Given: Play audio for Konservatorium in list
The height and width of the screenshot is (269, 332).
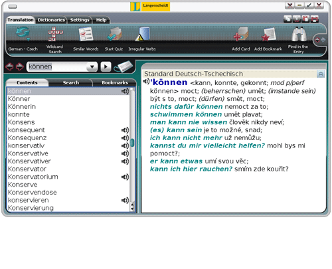Looking at the screenshot, I should tap(125, 177).
